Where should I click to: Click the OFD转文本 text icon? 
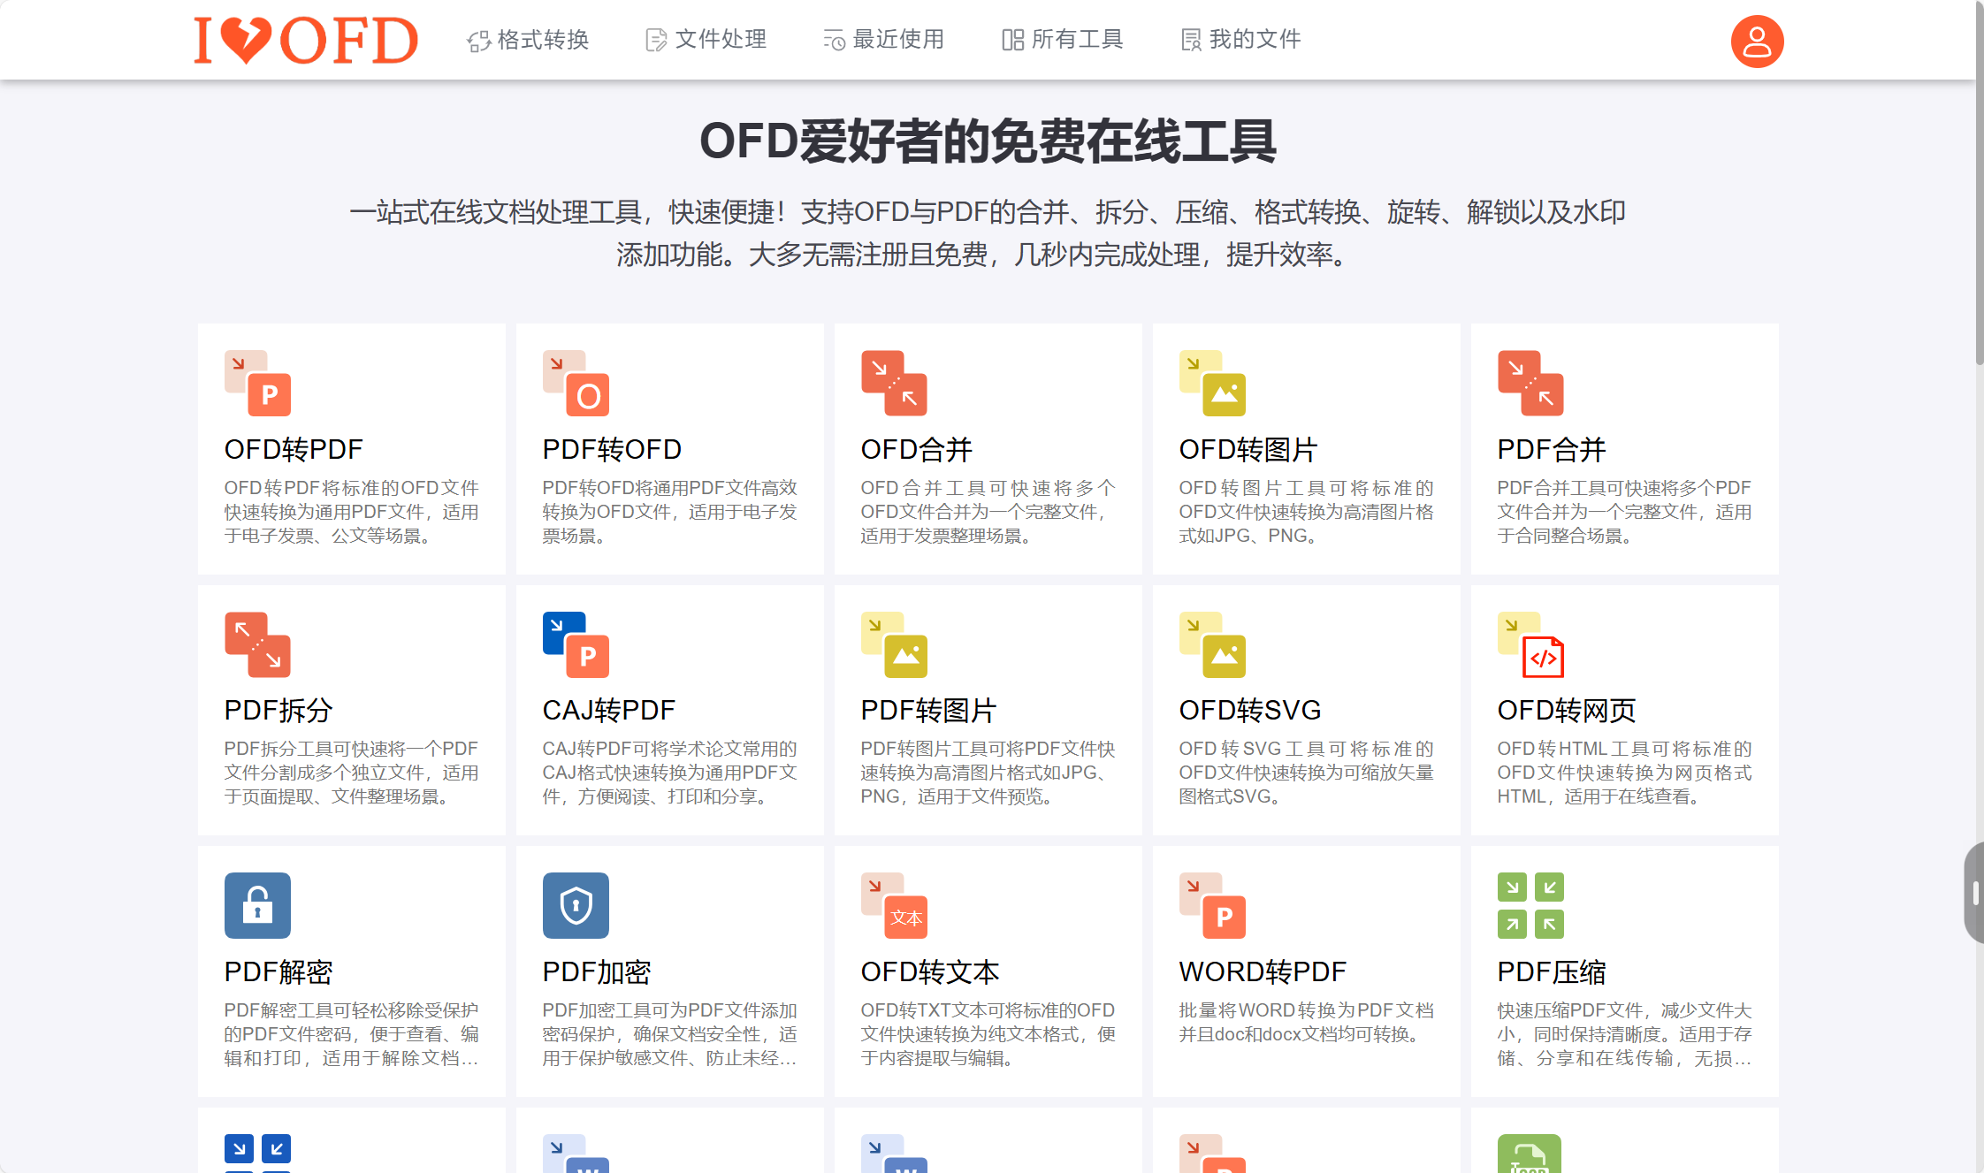coord(894,905)
